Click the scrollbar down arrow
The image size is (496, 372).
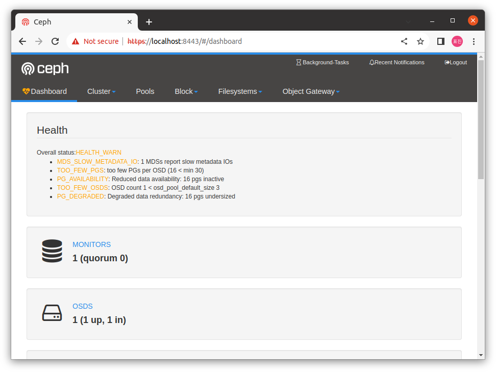(481, 355)
